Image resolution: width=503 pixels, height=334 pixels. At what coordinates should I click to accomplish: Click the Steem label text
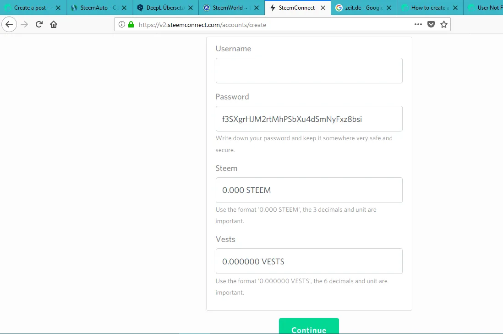point(226,169)
